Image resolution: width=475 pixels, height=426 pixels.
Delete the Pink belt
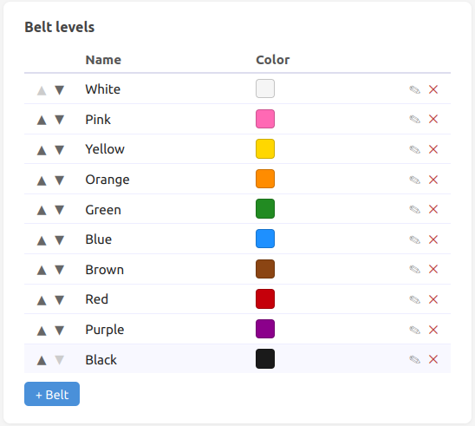[433, 119]
